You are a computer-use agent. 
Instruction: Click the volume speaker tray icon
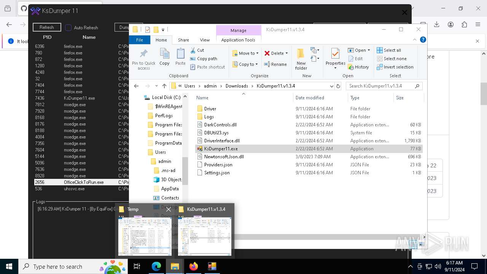click(x=438, y=266)
